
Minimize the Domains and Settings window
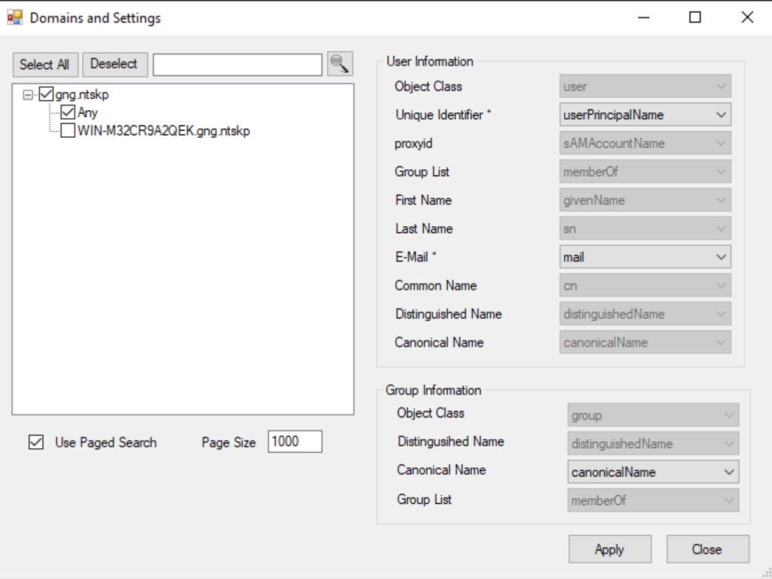tap(644, 18)
